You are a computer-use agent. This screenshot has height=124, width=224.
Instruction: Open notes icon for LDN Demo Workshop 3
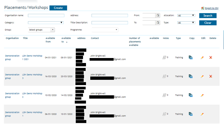pyautogui.click(x=164, y=77)
